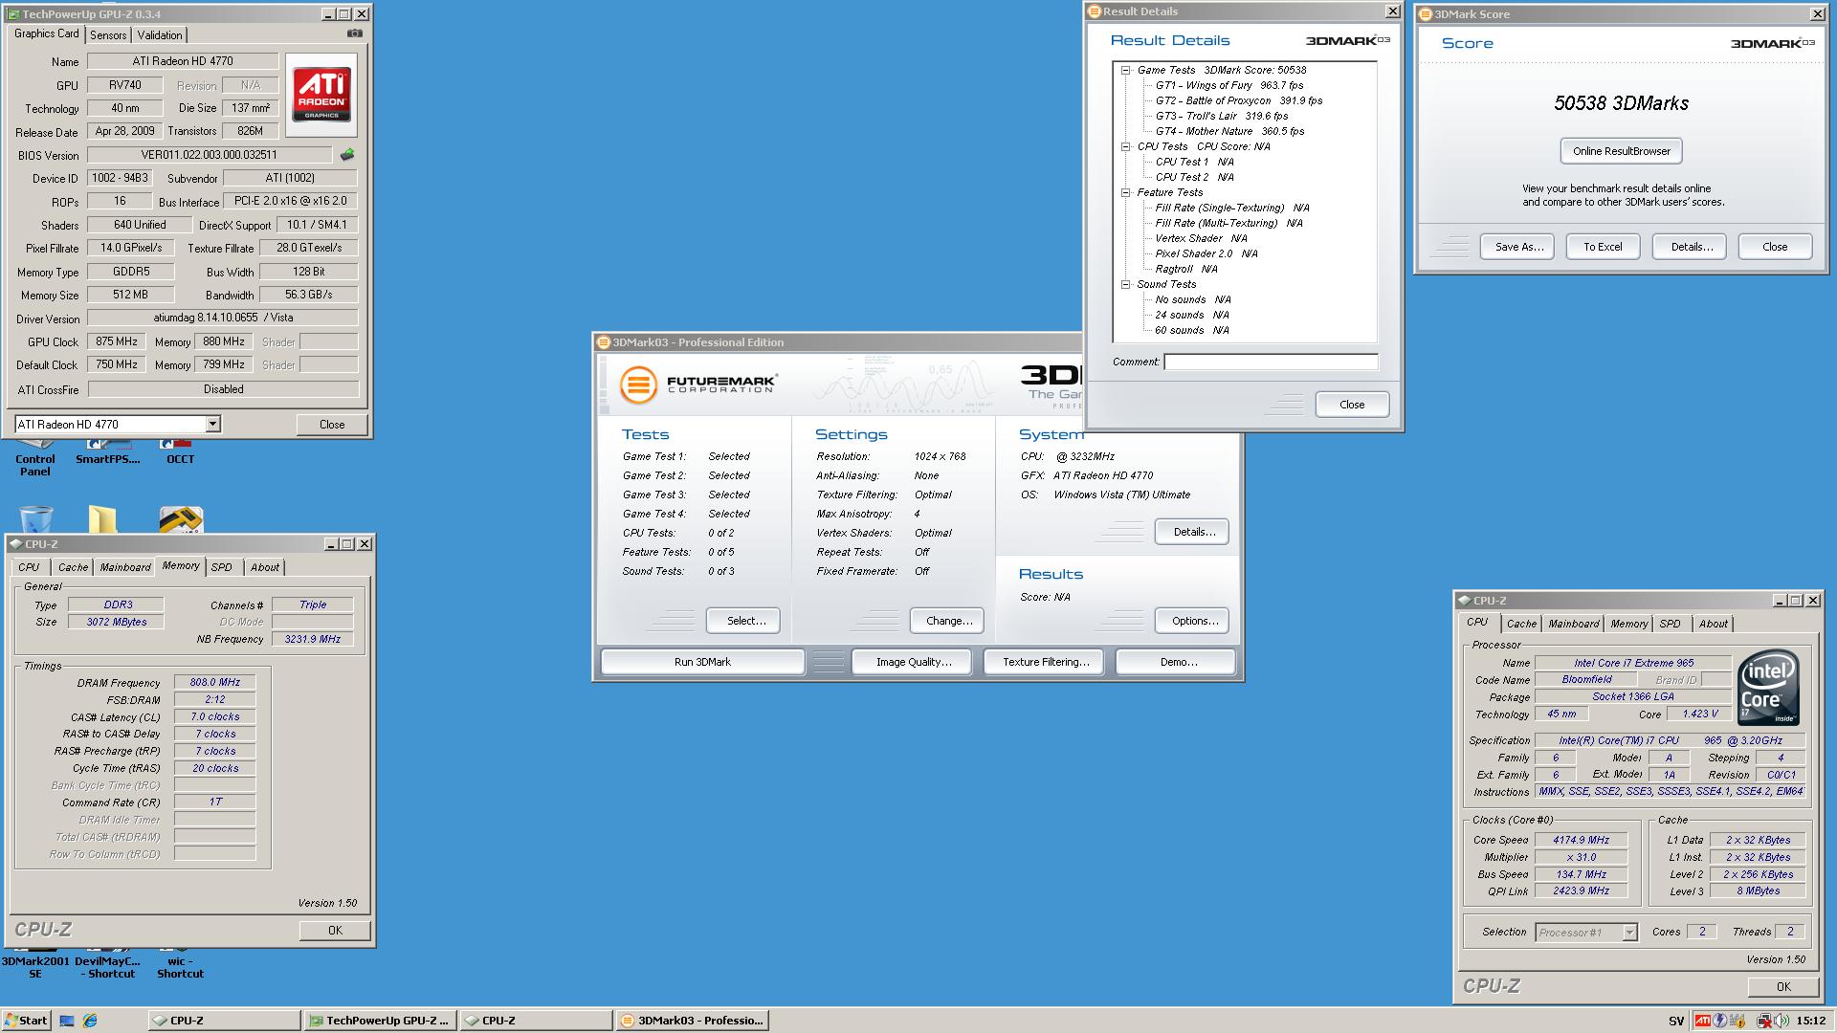Viewport: 1837px width, 1033px height.
Task: Click the Start button
Action: pyautogui.click(x=26, y=1021)
